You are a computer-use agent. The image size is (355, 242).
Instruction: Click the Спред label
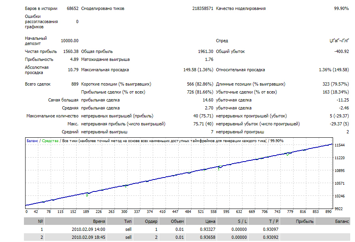(222, 41)
